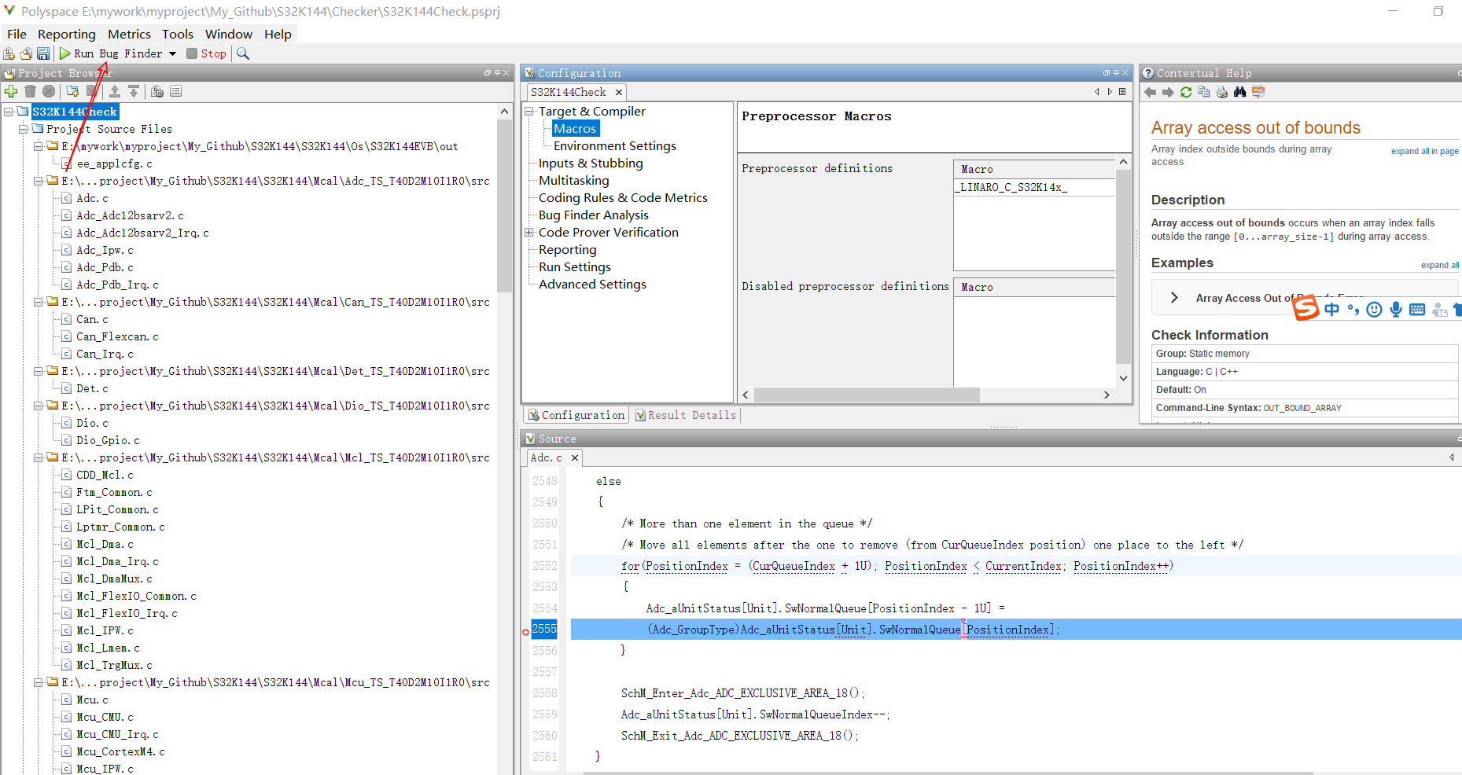1462x775 pixels.
Task: Open the Tools menu
Action: click(x=178, y=34)
